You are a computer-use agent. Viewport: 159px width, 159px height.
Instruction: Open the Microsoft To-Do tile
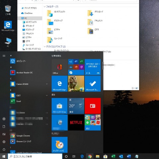(93, 83)
